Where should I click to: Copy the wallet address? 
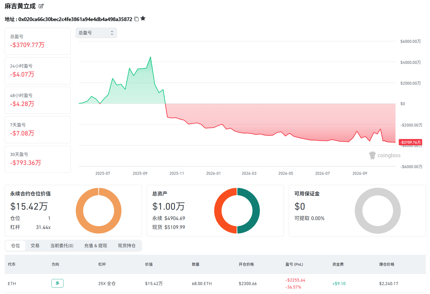(x=137, y=19)
